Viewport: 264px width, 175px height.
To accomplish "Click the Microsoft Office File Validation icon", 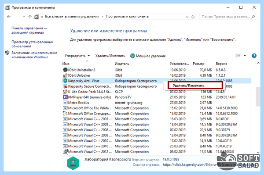I will [x=65, y=108].
